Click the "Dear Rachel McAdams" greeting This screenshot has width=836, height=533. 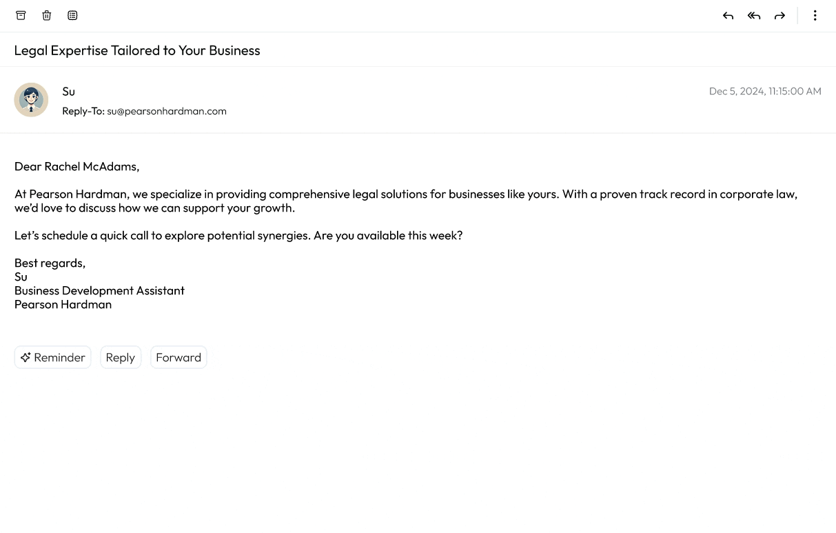click(x=77, y=166)
